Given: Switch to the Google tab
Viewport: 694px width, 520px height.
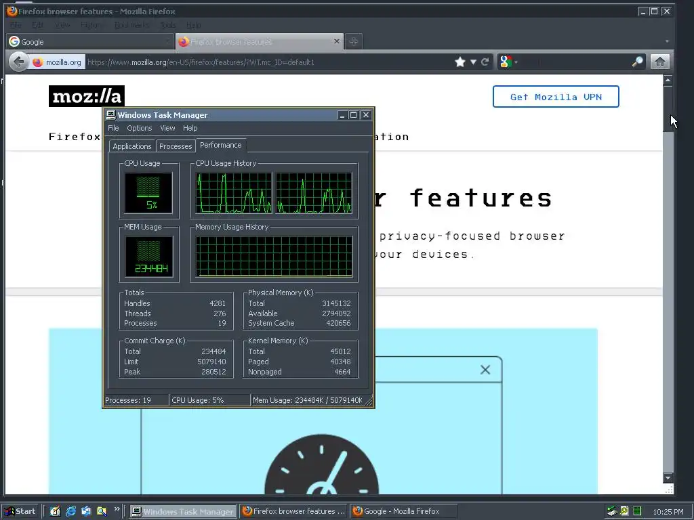Looking at the screenshot, I should coord(90,41).
